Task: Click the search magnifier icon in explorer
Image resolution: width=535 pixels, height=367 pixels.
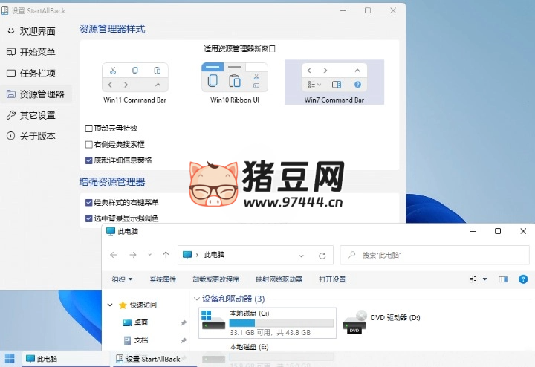Action: click(x=351, y=255)
